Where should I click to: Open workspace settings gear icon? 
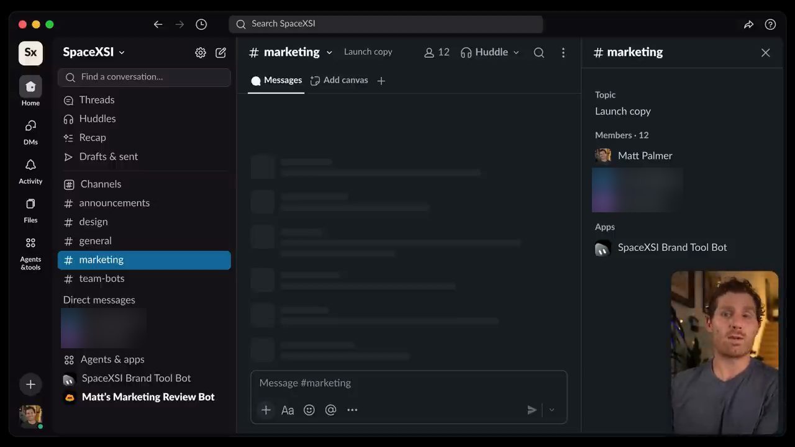pyautogui.click(x=201, y=53)
